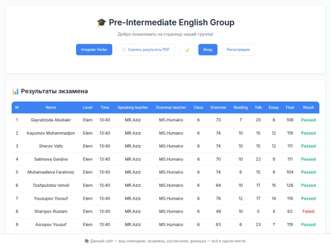The image size is (331, 248).
Task: Open the Irregular Verbs page
Action: click(94, 50)
